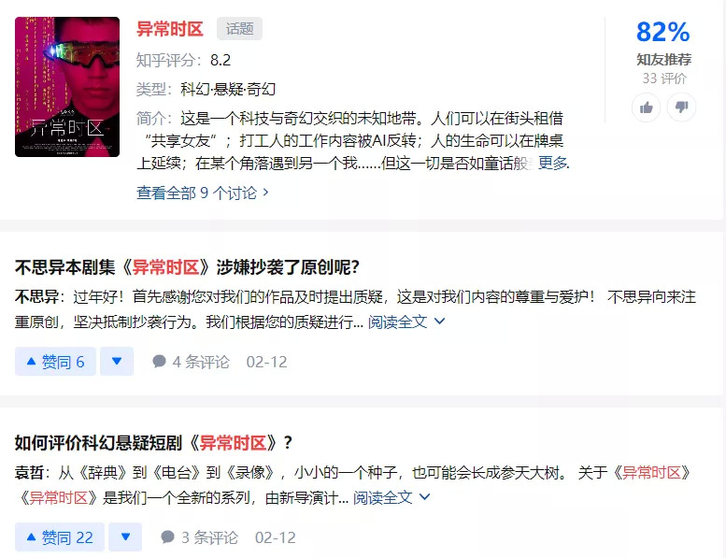Open the 异常时区 title link
The image size is (726, 558).
click(169, 29)
